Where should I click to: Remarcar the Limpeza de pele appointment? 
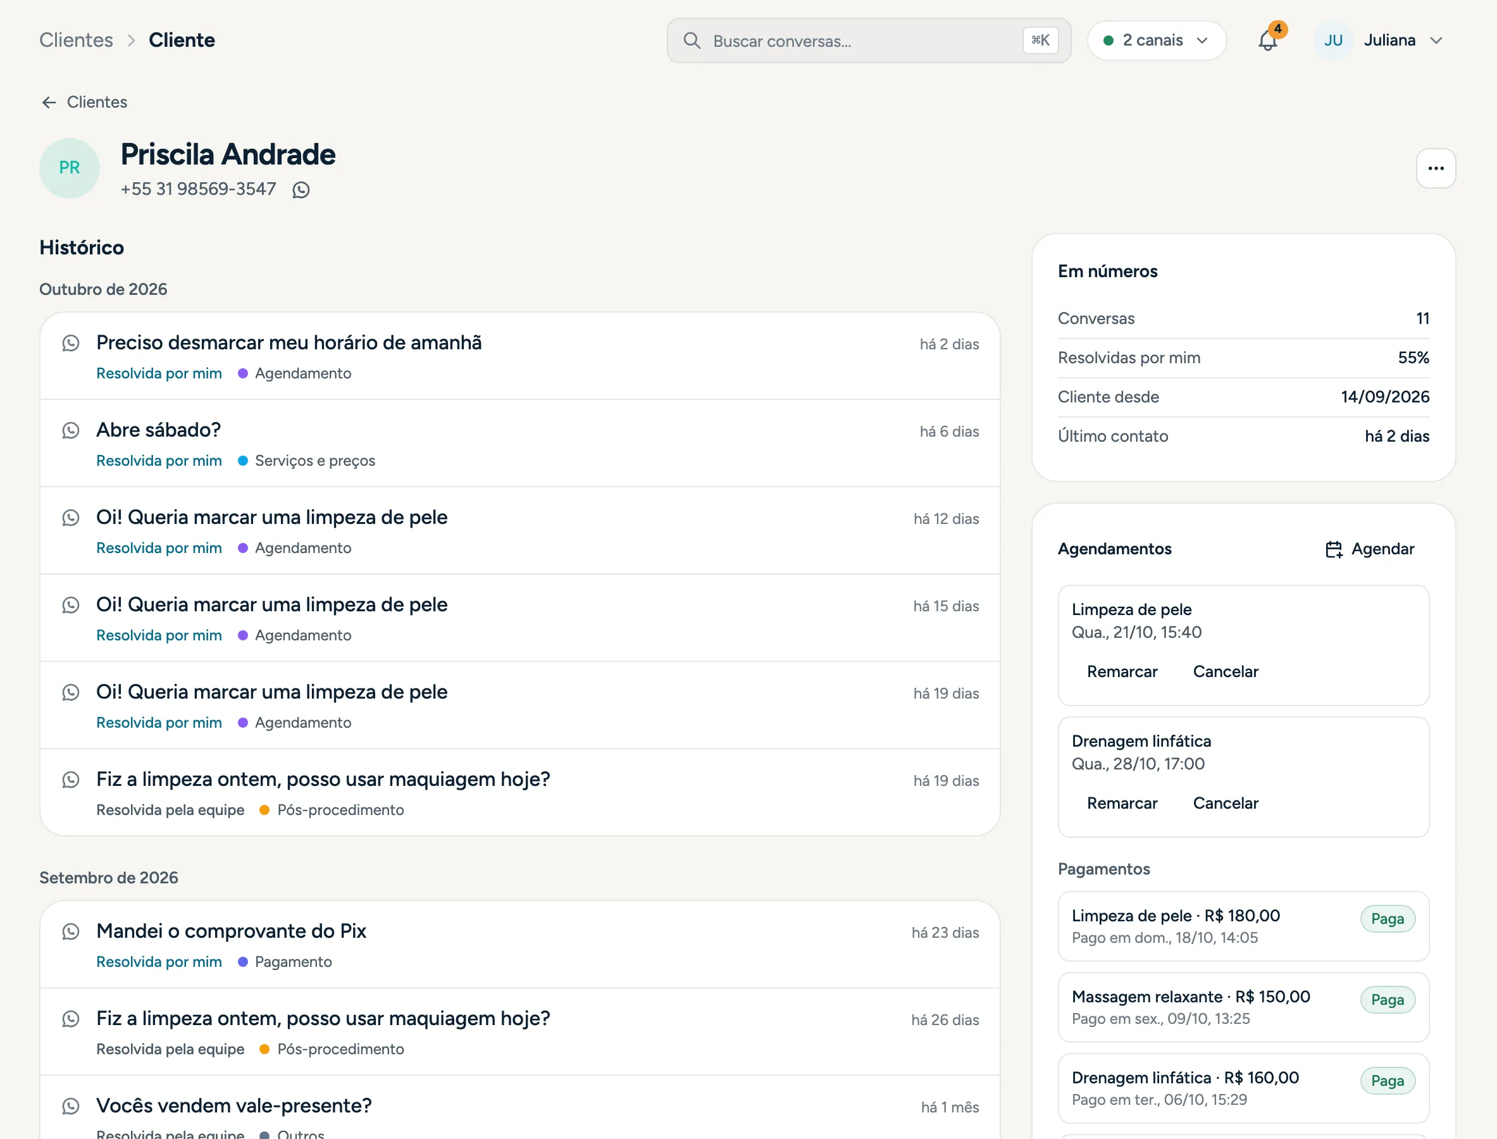(1122, 672)
